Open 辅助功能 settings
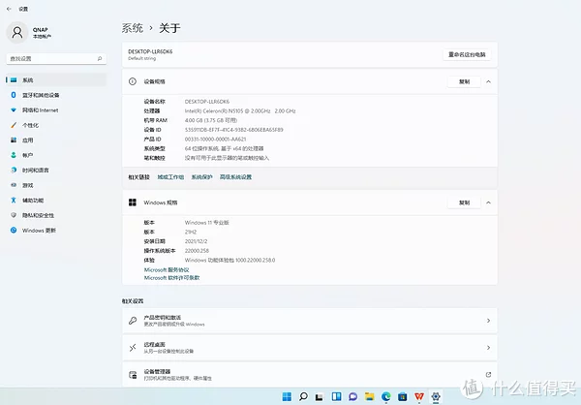This screenshot has height=405, width=581. click(56, 201)
